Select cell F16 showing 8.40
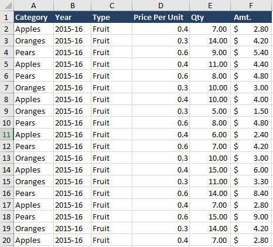Image resolution: width=273 pixels, height=247 pixels. pyautogui.click(x=251, y=193)
